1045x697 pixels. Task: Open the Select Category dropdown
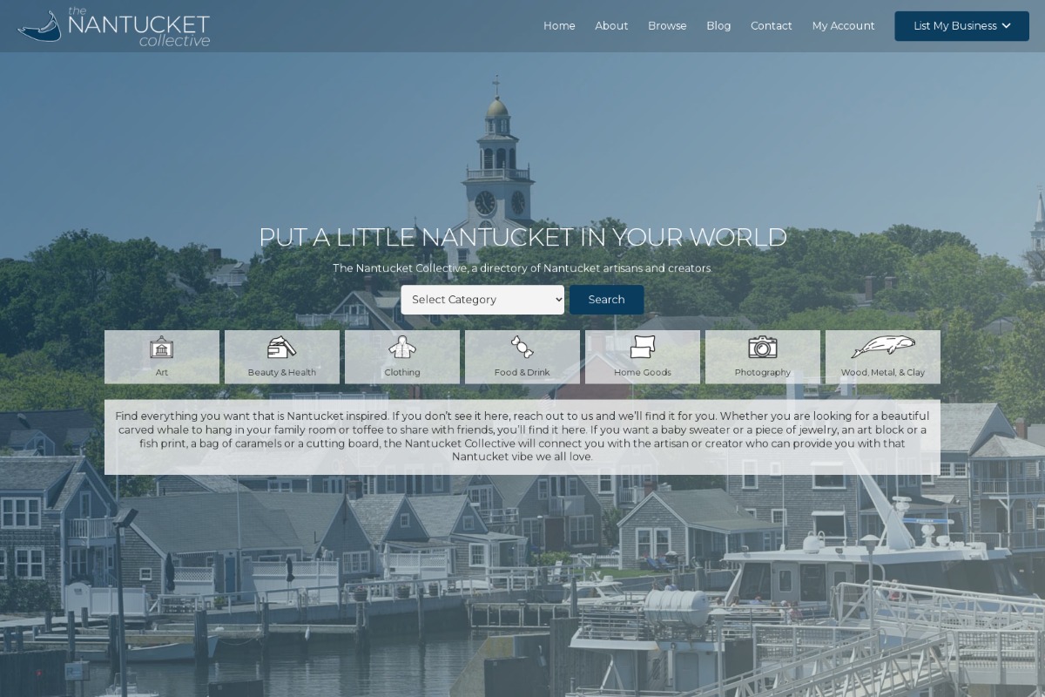pyautogui.click(x=482, y=300)
